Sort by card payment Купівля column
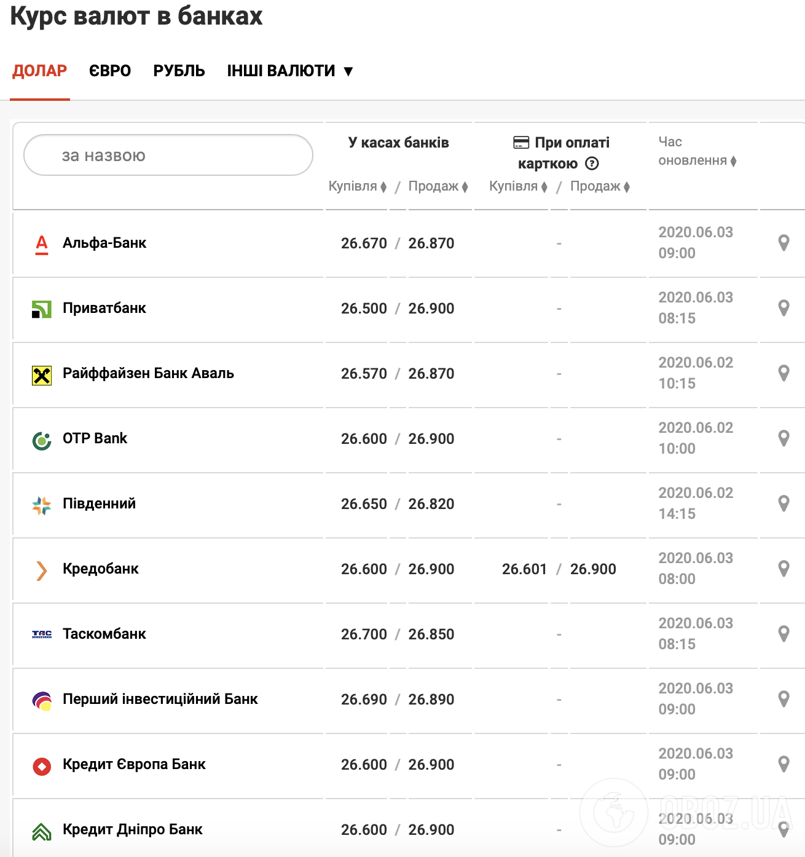This screenshot has height=857, width=805. click(518, 186)
